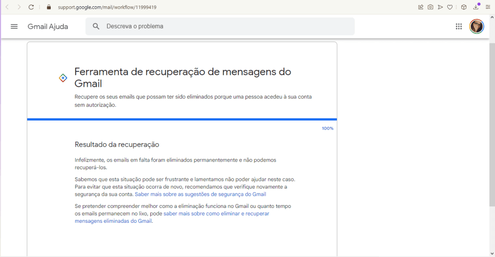
Task: Click 'Recupere os seus emails' description text
Action: (193, 101)
